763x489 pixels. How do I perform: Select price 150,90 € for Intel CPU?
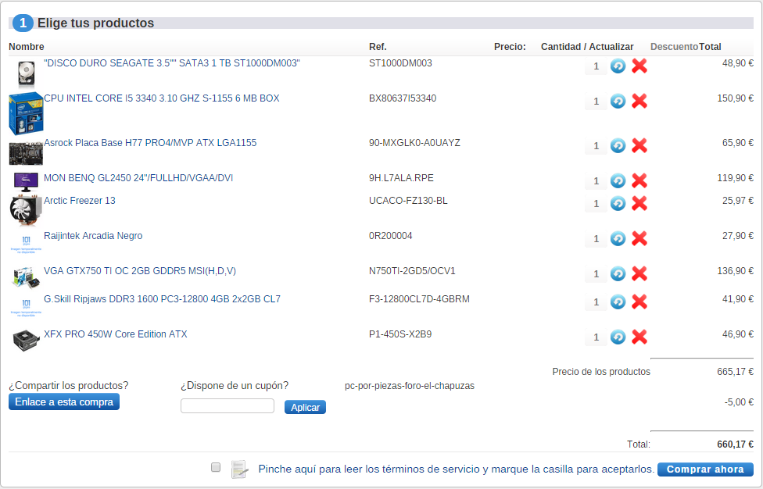(x=735, y=98)
